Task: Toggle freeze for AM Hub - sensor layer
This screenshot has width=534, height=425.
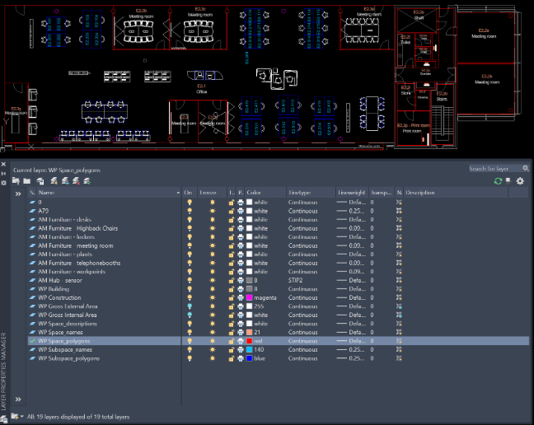Action: 213,280
